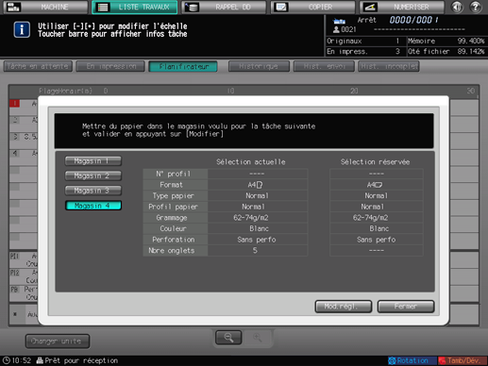Click the user icon beside 0021
Viewport: 488px width, 366px height.
pyautogui.click(x=336, y=29)
